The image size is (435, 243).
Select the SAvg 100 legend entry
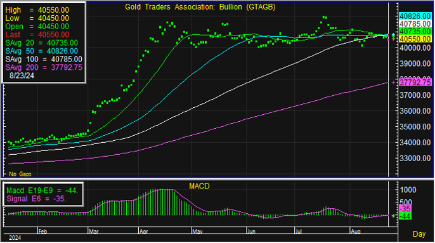pos(44,59)
